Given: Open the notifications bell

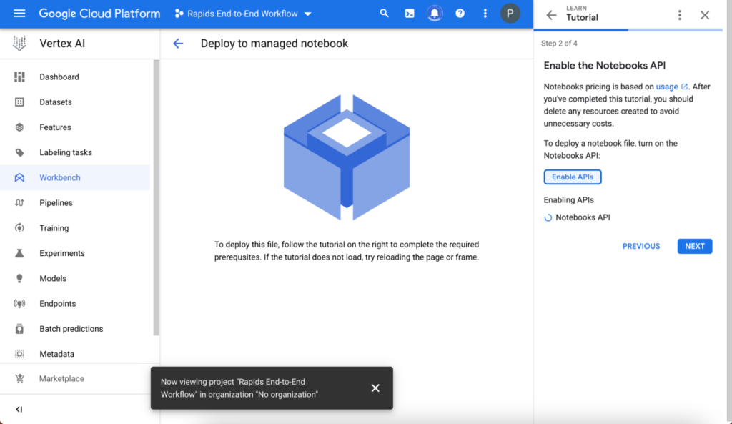Looking at the screenshot, I should [435, 13].
